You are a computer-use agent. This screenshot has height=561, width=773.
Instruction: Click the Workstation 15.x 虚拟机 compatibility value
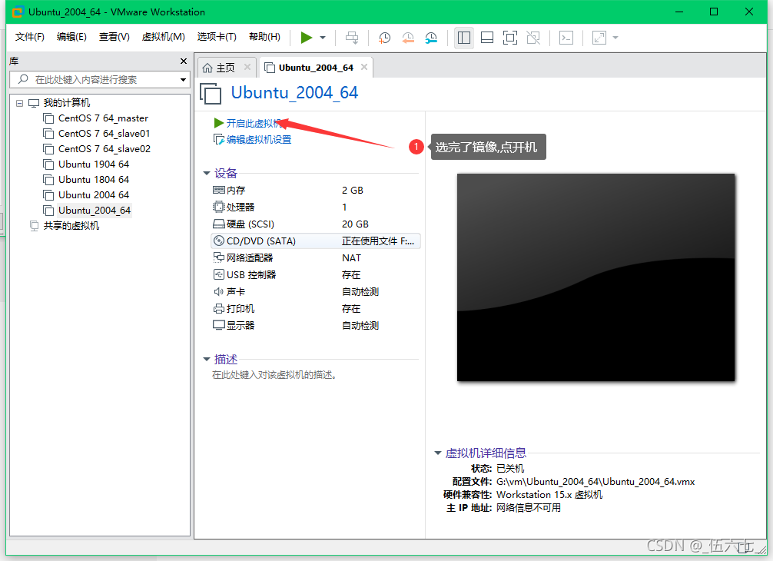pyautogui.click(x=549, y=494)
